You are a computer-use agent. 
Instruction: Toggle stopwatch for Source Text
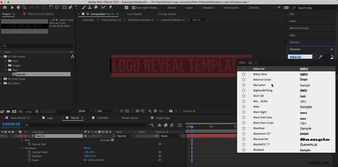(30, 144)
